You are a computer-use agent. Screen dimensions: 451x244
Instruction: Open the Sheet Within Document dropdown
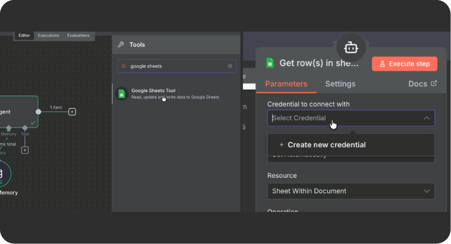(x=351, y=191)
